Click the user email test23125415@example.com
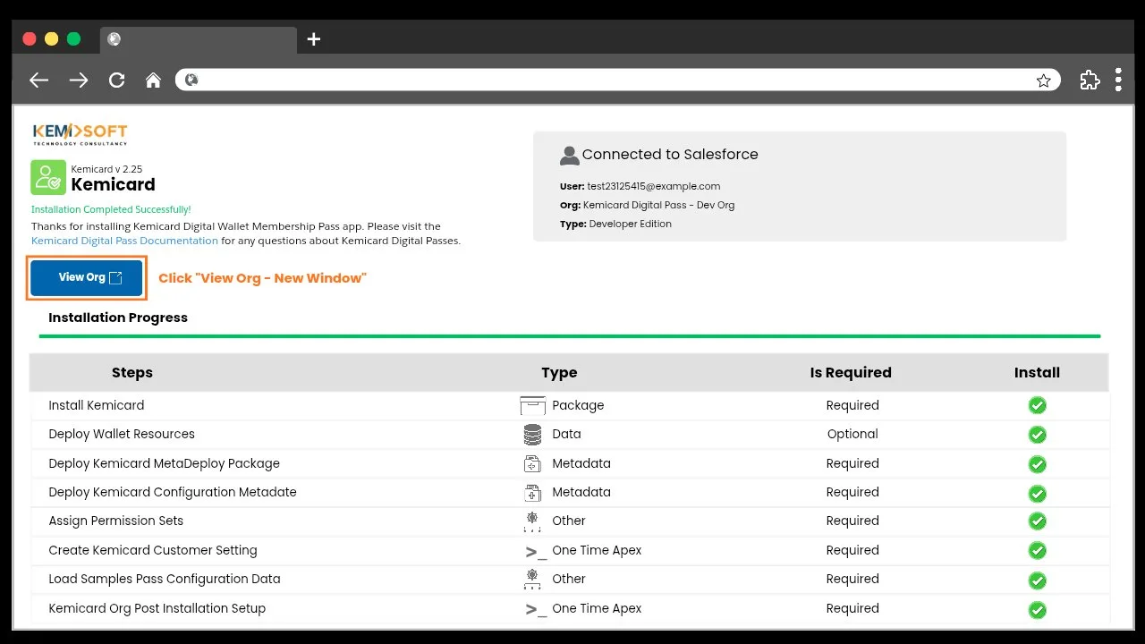 (654, 186)
